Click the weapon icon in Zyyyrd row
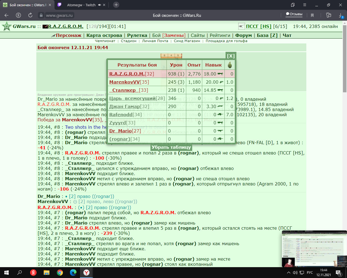Viewport: 347px width, 278px height. click(220, 123)
